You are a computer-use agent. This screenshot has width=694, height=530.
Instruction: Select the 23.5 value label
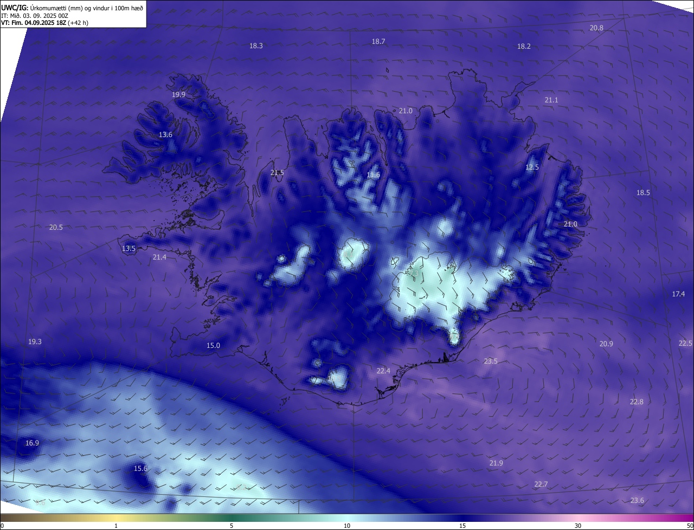coord(491,361)
